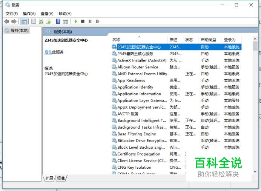Viewport: 261px width, 191px height.
Task: Select Application Information service name
Action: click(x=139, y=94)
